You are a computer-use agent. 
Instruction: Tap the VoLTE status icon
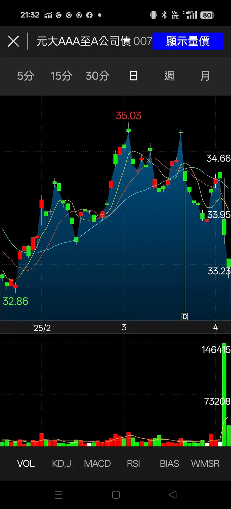175,15
